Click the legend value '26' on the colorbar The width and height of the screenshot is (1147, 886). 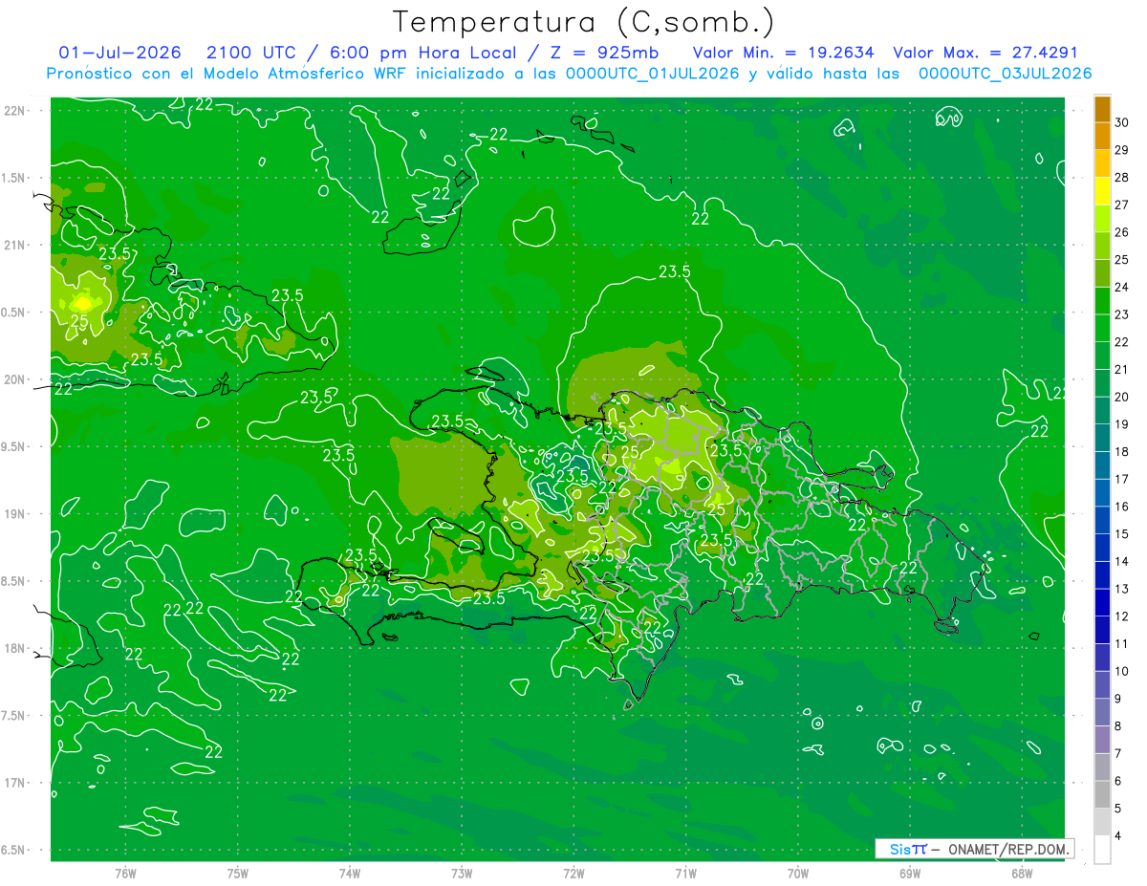pos(1122,232)
